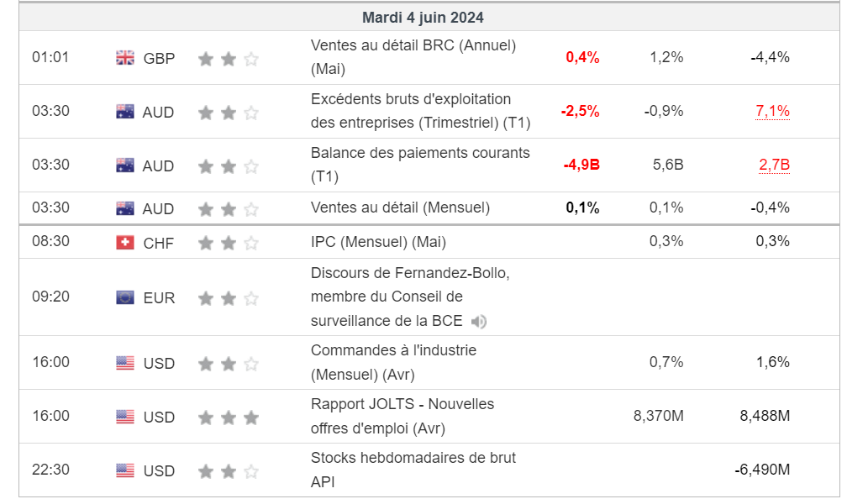Viewport: 847px width, 499px height.
Task: Open Ventes au détail BRC (Annuel) event
Action: click(413, 57)
